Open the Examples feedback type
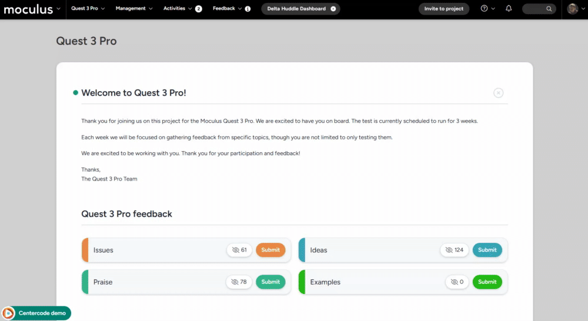 (x=325, y=282)
